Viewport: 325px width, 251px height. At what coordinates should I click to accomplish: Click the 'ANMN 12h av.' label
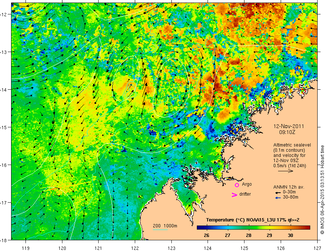[x=289, y=187]
